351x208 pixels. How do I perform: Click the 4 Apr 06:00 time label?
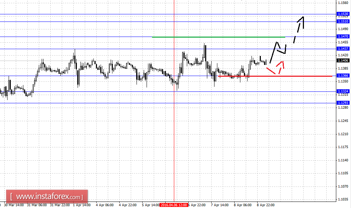pos(105,205)
